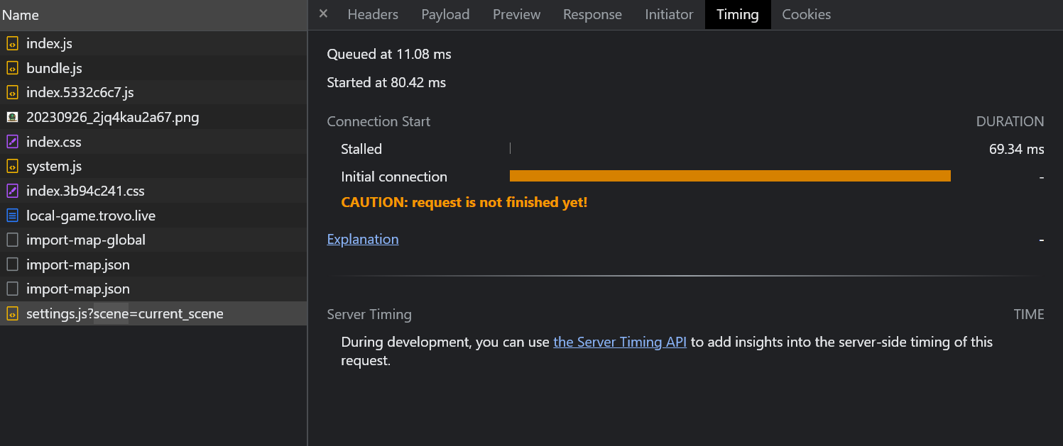Follow the Server Timing API link
The width and height of the screenshot is (1063, 446).
pyautogui.click(x=620, y=342)
